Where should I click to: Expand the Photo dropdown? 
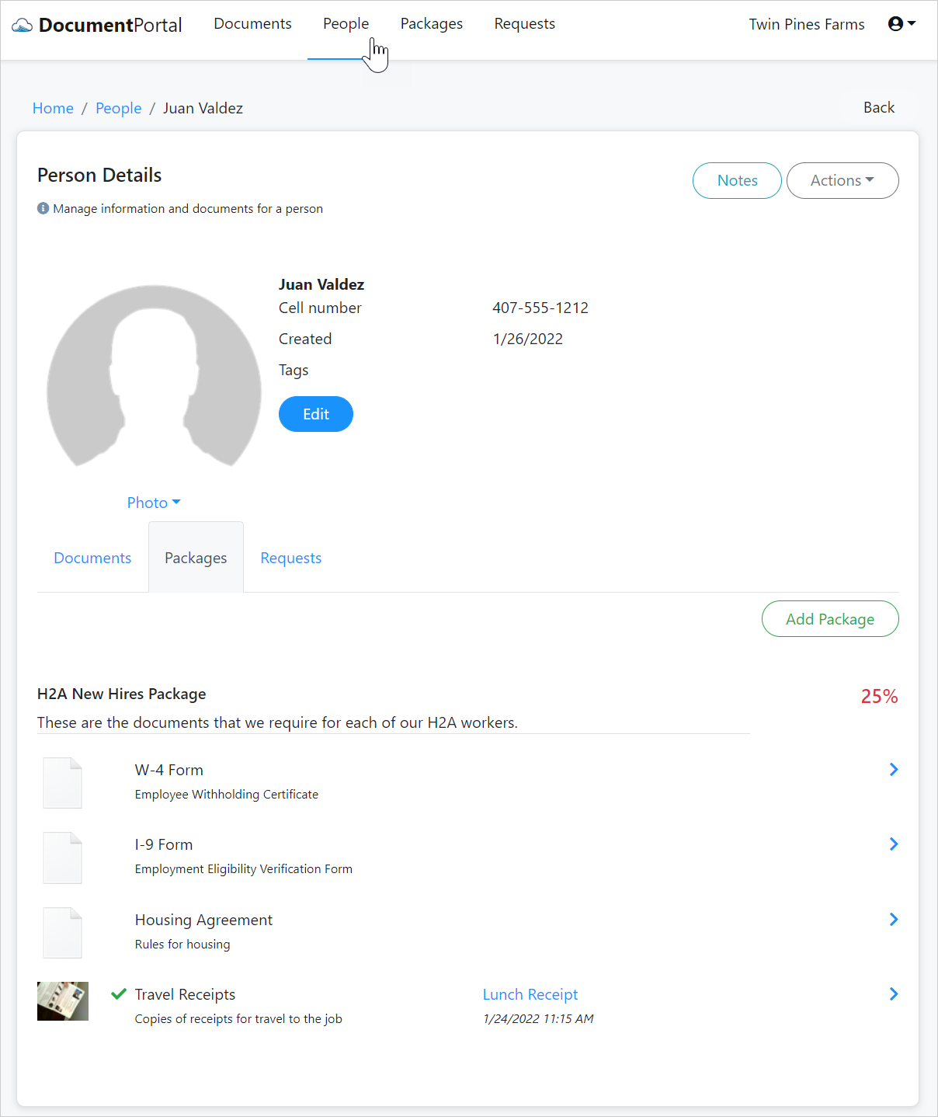click(x=153, y=503)
